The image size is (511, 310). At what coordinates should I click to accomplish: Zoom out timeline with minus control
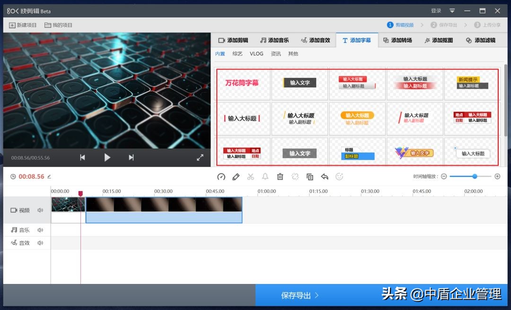tap(444, 176)
